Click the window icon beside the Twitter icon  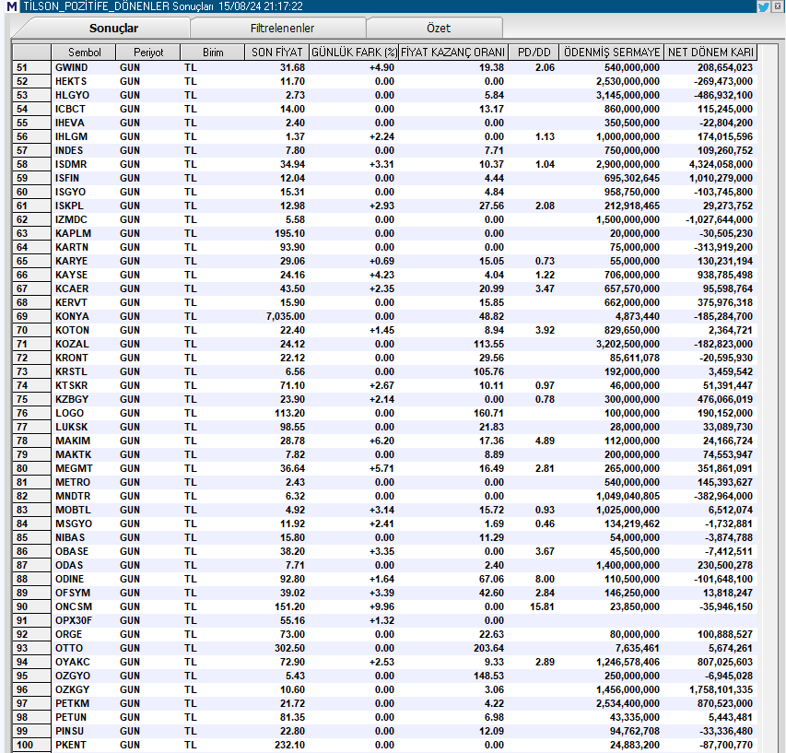point(778,6)
